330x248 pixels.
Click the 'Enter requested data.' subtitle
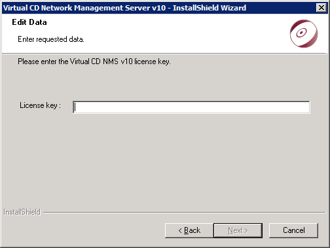pyautogui.click(x=51, y=39)
